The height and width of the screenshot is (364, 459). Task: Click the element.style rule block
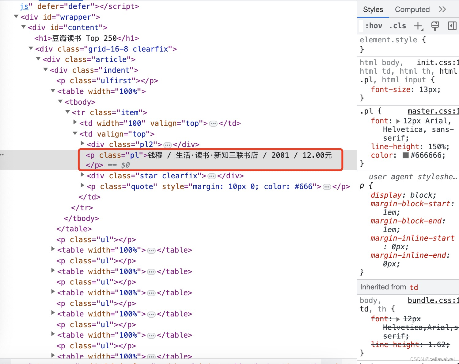click(x=408, y=45)
